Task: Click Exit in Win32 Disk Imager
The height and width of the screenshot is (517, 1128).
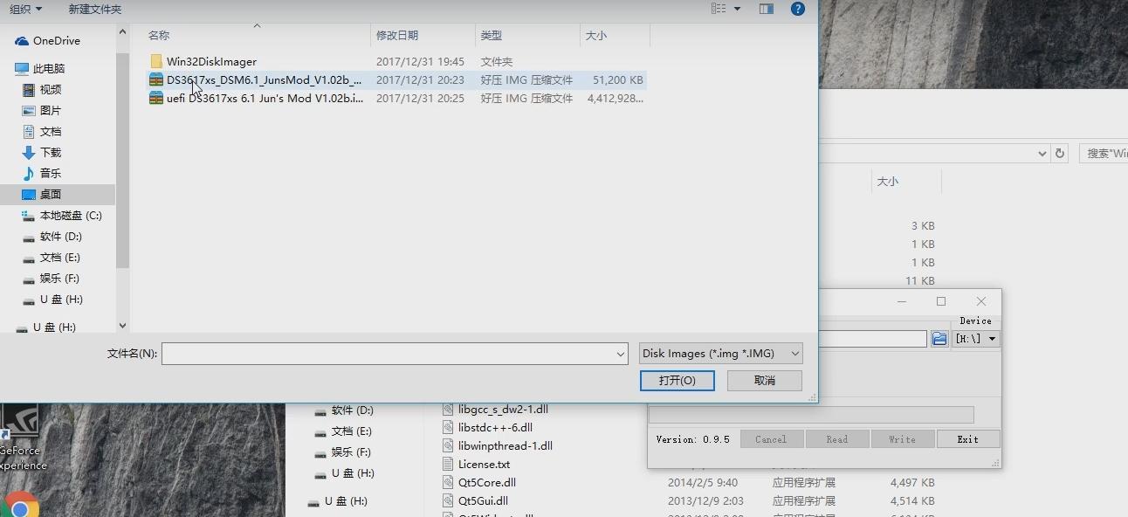Action: click(x=968, y=439)
